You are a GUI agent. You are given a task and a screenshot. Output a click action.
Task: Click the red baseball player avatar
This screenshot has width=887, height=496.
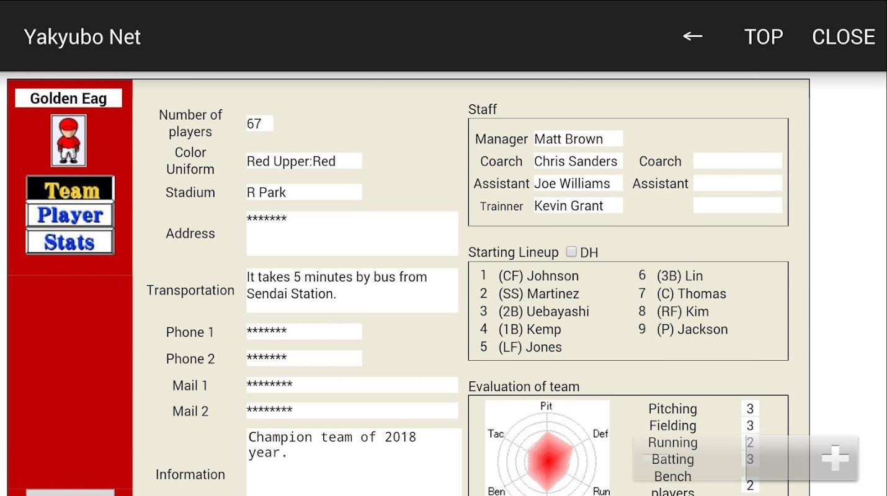68,140
